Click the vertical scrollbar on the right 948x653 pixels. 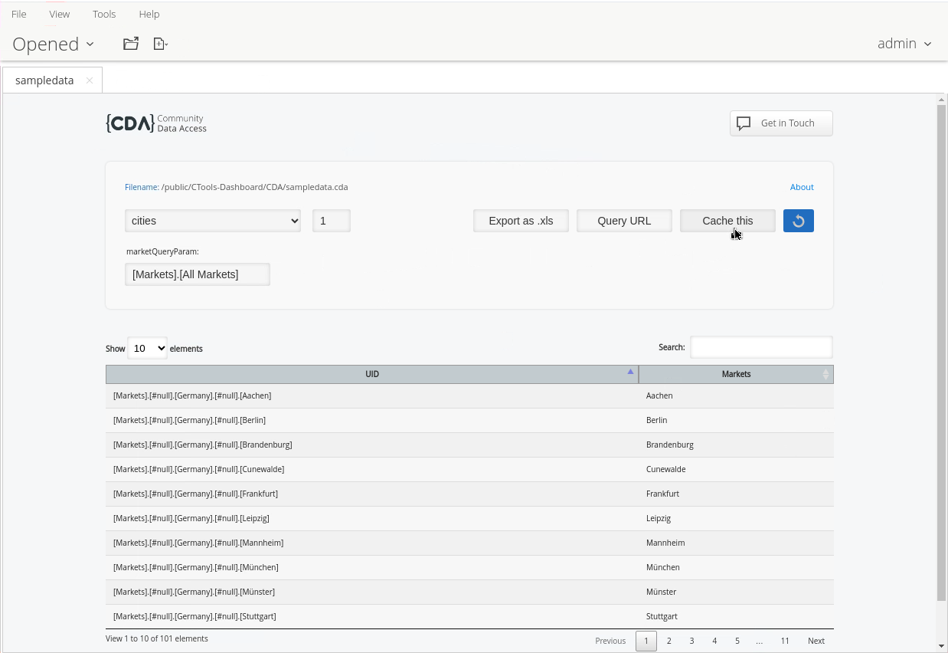(942, 353)
